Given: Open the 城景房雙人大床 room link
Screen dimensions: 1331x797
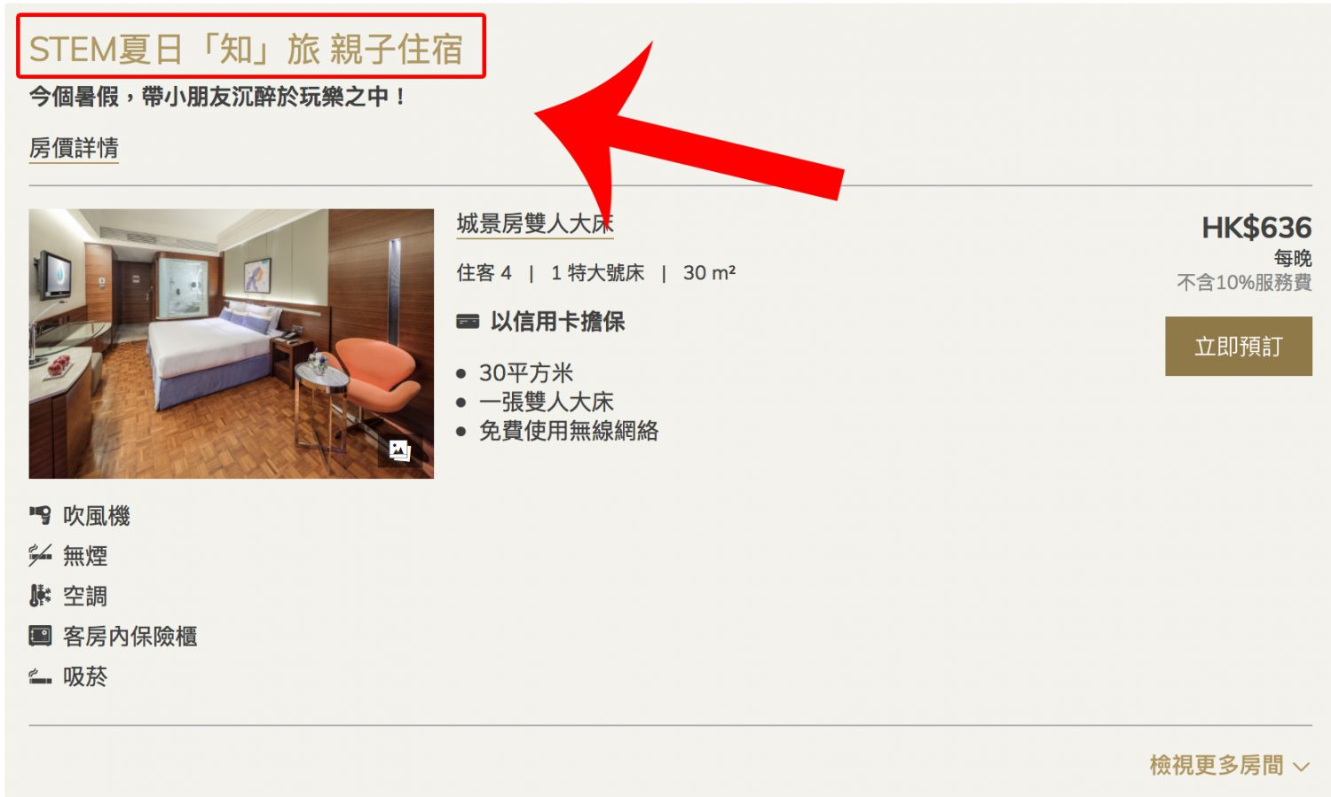Looking at the screenshot, I should click(535, 223).
